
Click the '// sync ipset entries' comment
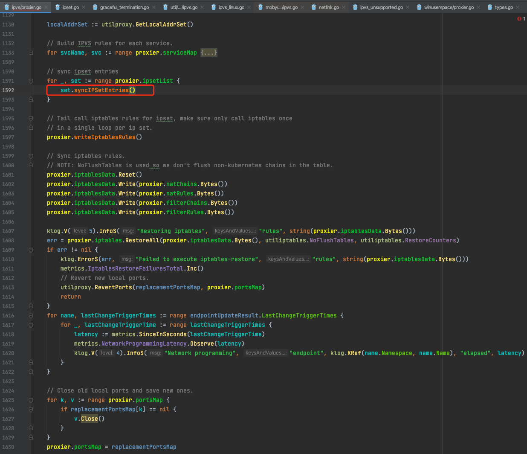click(83, 72)
